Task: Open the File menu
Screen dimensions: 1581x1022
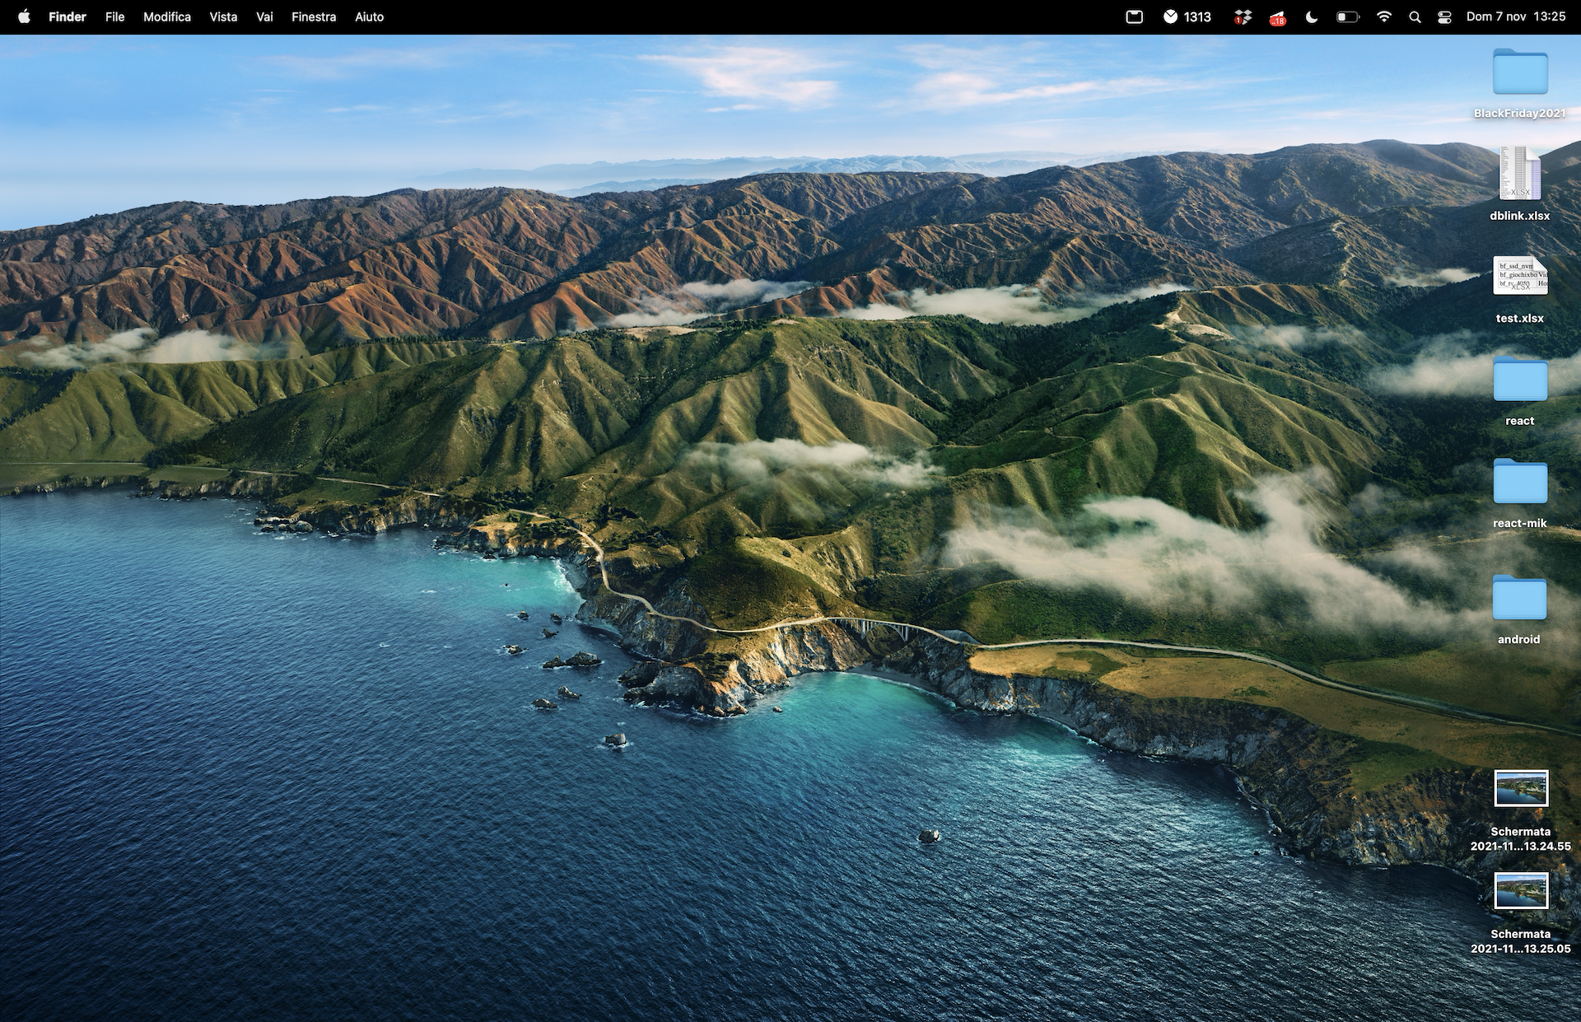Action: point(114,16)
